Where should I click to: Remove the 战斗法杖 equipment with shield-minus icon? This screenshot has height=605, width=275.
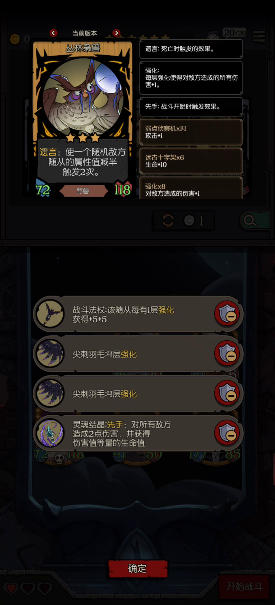point(227,314)
